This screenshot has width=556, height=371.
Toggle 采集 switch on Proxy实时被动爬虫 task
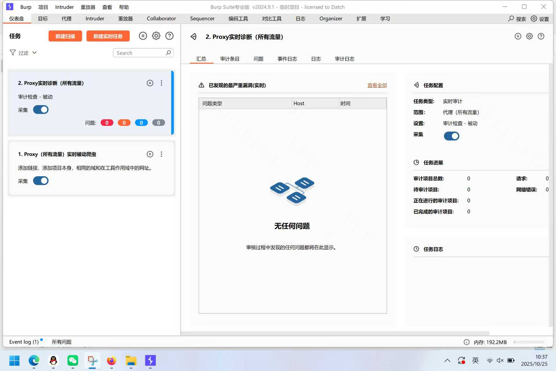tap(41, 181)
